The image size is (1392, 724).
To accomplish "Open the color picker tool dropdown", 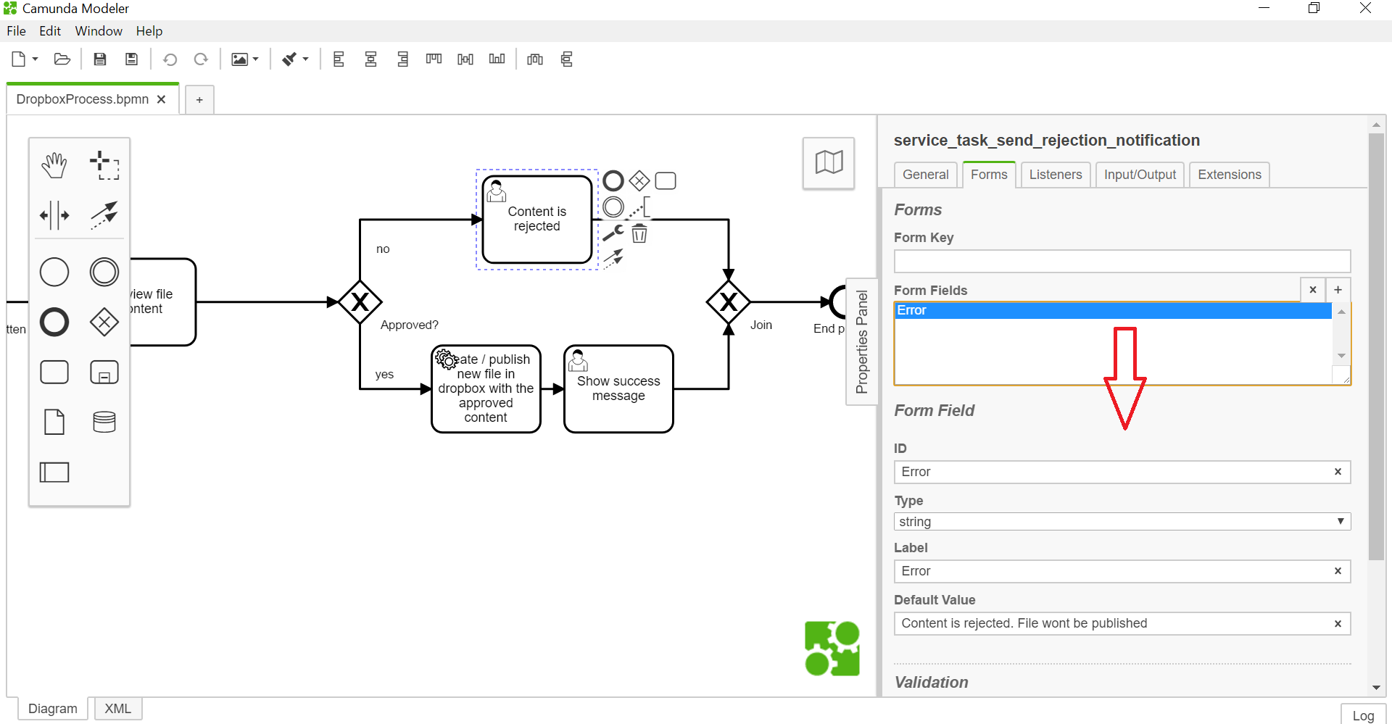I will (295, 59).
